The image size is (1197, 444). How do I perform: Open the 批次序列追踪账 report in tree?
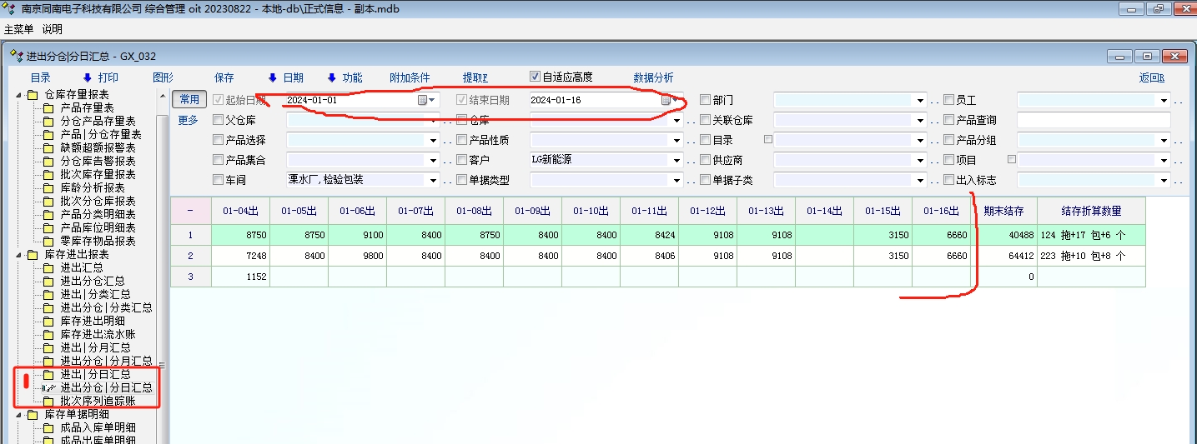click(x=98, y=401)
